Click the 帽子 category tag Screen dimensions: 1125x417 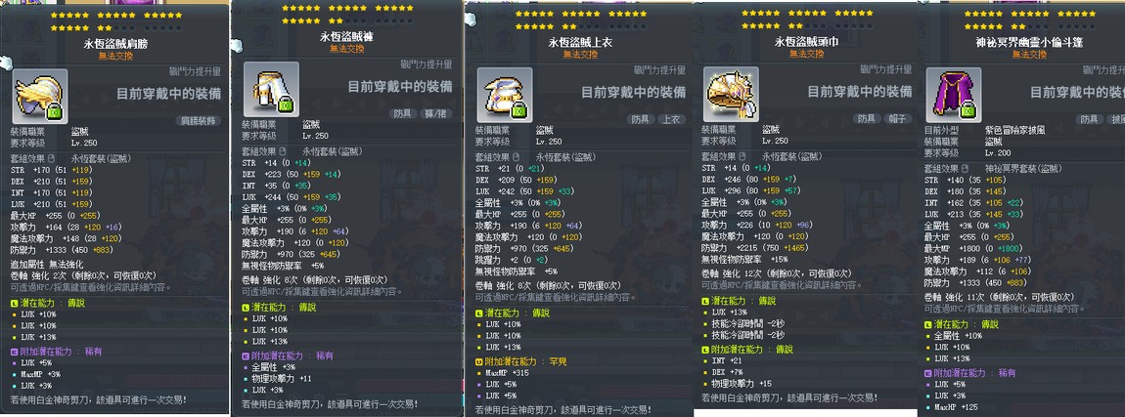(x=897, y=118)
